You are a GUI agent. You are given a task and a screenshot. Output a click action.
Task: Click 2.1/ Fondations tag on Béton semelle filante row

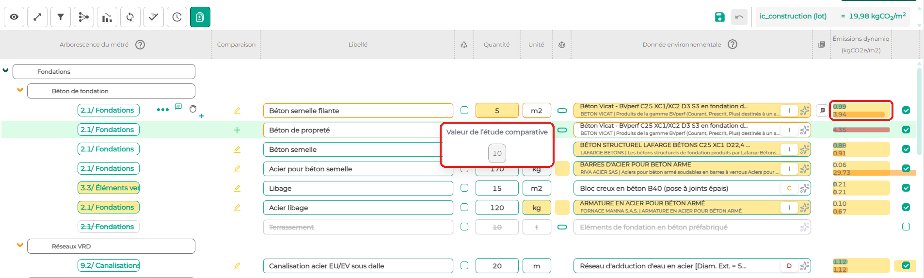[x=109, y=110]
